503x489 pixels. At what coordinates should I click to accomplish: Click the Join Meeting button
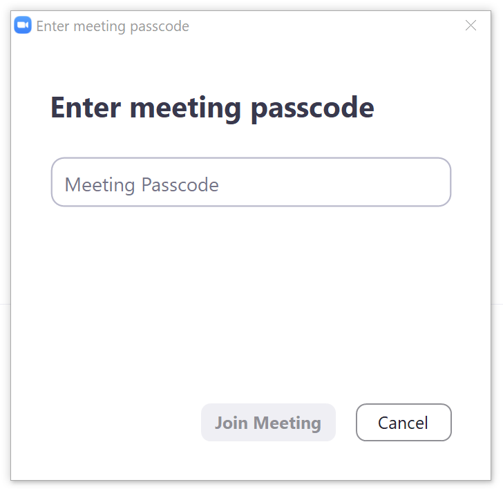coord(268,422)
